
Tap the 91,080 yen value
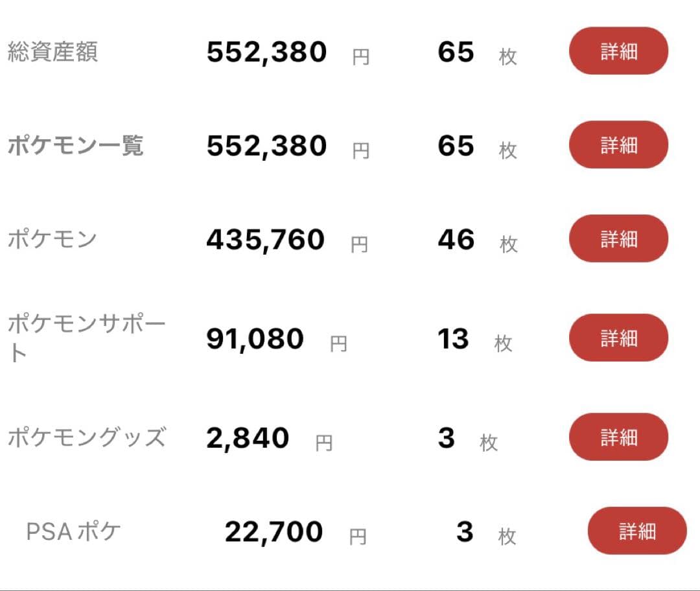tap(255, 339)
